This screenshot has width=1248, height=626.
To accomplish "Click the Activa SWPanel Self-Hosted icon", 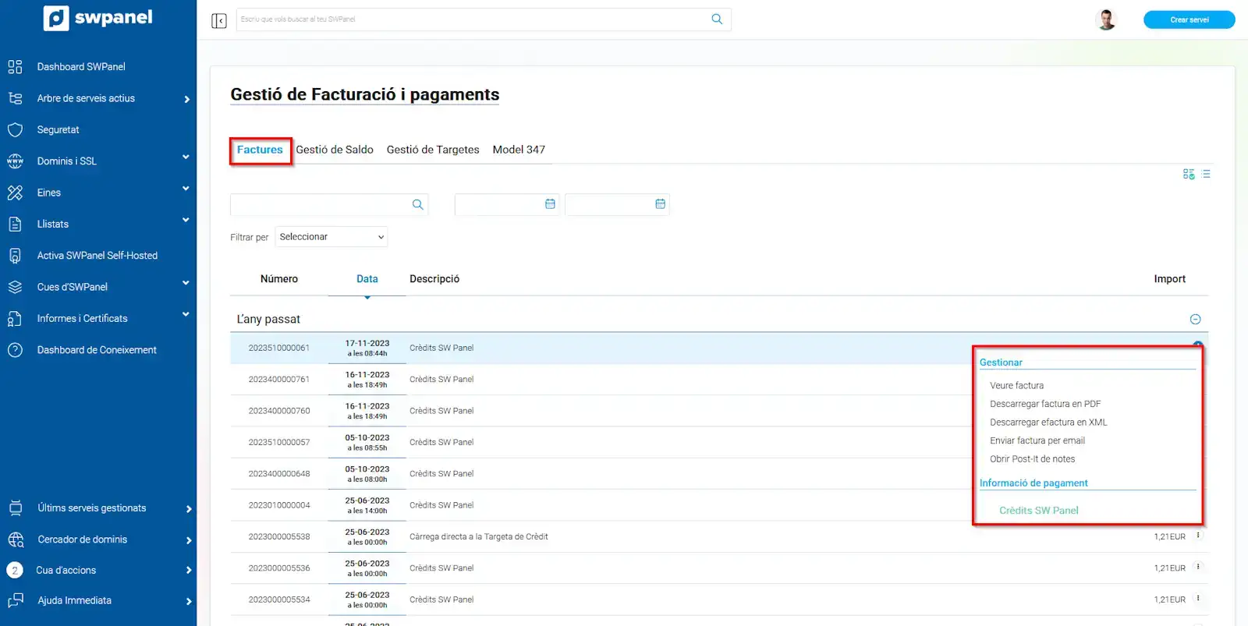I will click(15, 256).
